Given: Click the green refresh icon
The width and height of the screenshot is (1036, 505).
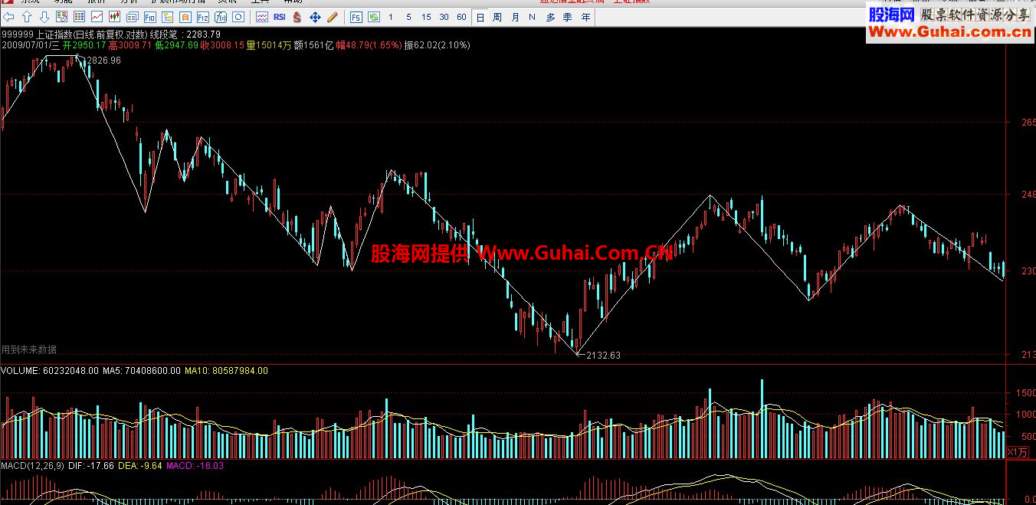Looking at the screenshot, I should coord(374,16).
